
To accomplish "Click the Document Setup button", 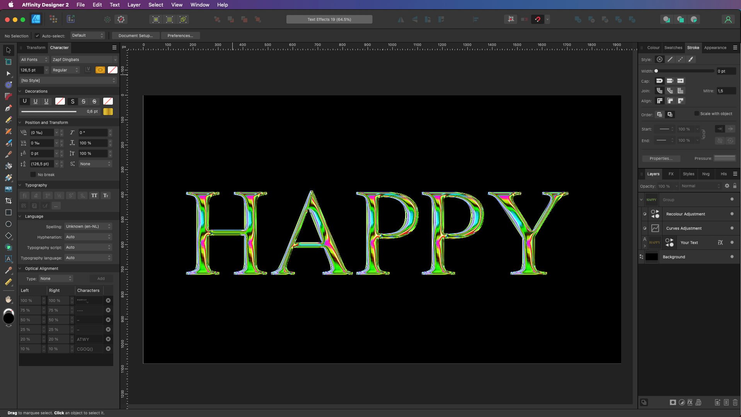I will 135,36.
